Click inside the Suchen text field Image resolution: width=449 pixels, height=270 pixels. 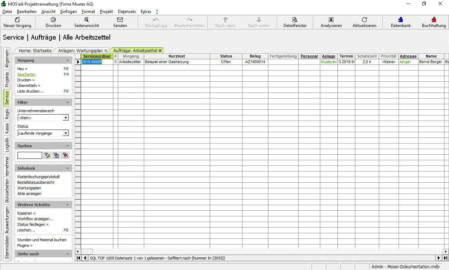[x=30, y=155]
